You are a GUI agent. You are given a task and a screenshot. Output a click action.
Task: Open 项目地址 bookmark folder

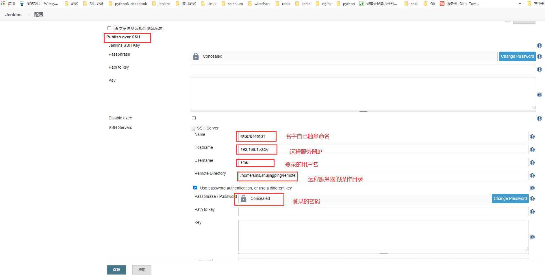(93, 3)
